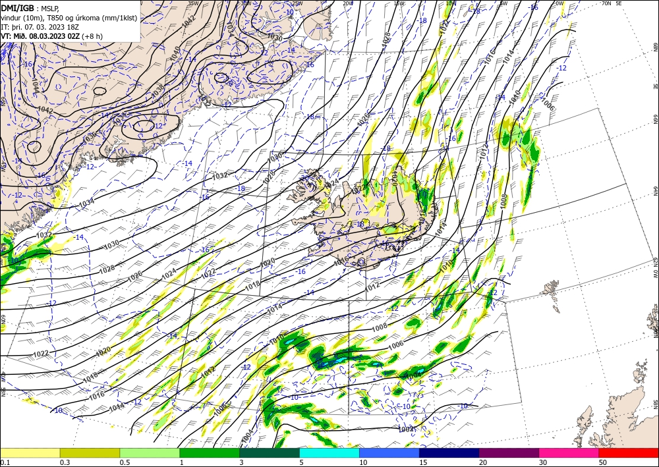Click the '50' legend scale value
Image resolution: width=659 pixels, height=467 pixels.
[x=603, y=462]
